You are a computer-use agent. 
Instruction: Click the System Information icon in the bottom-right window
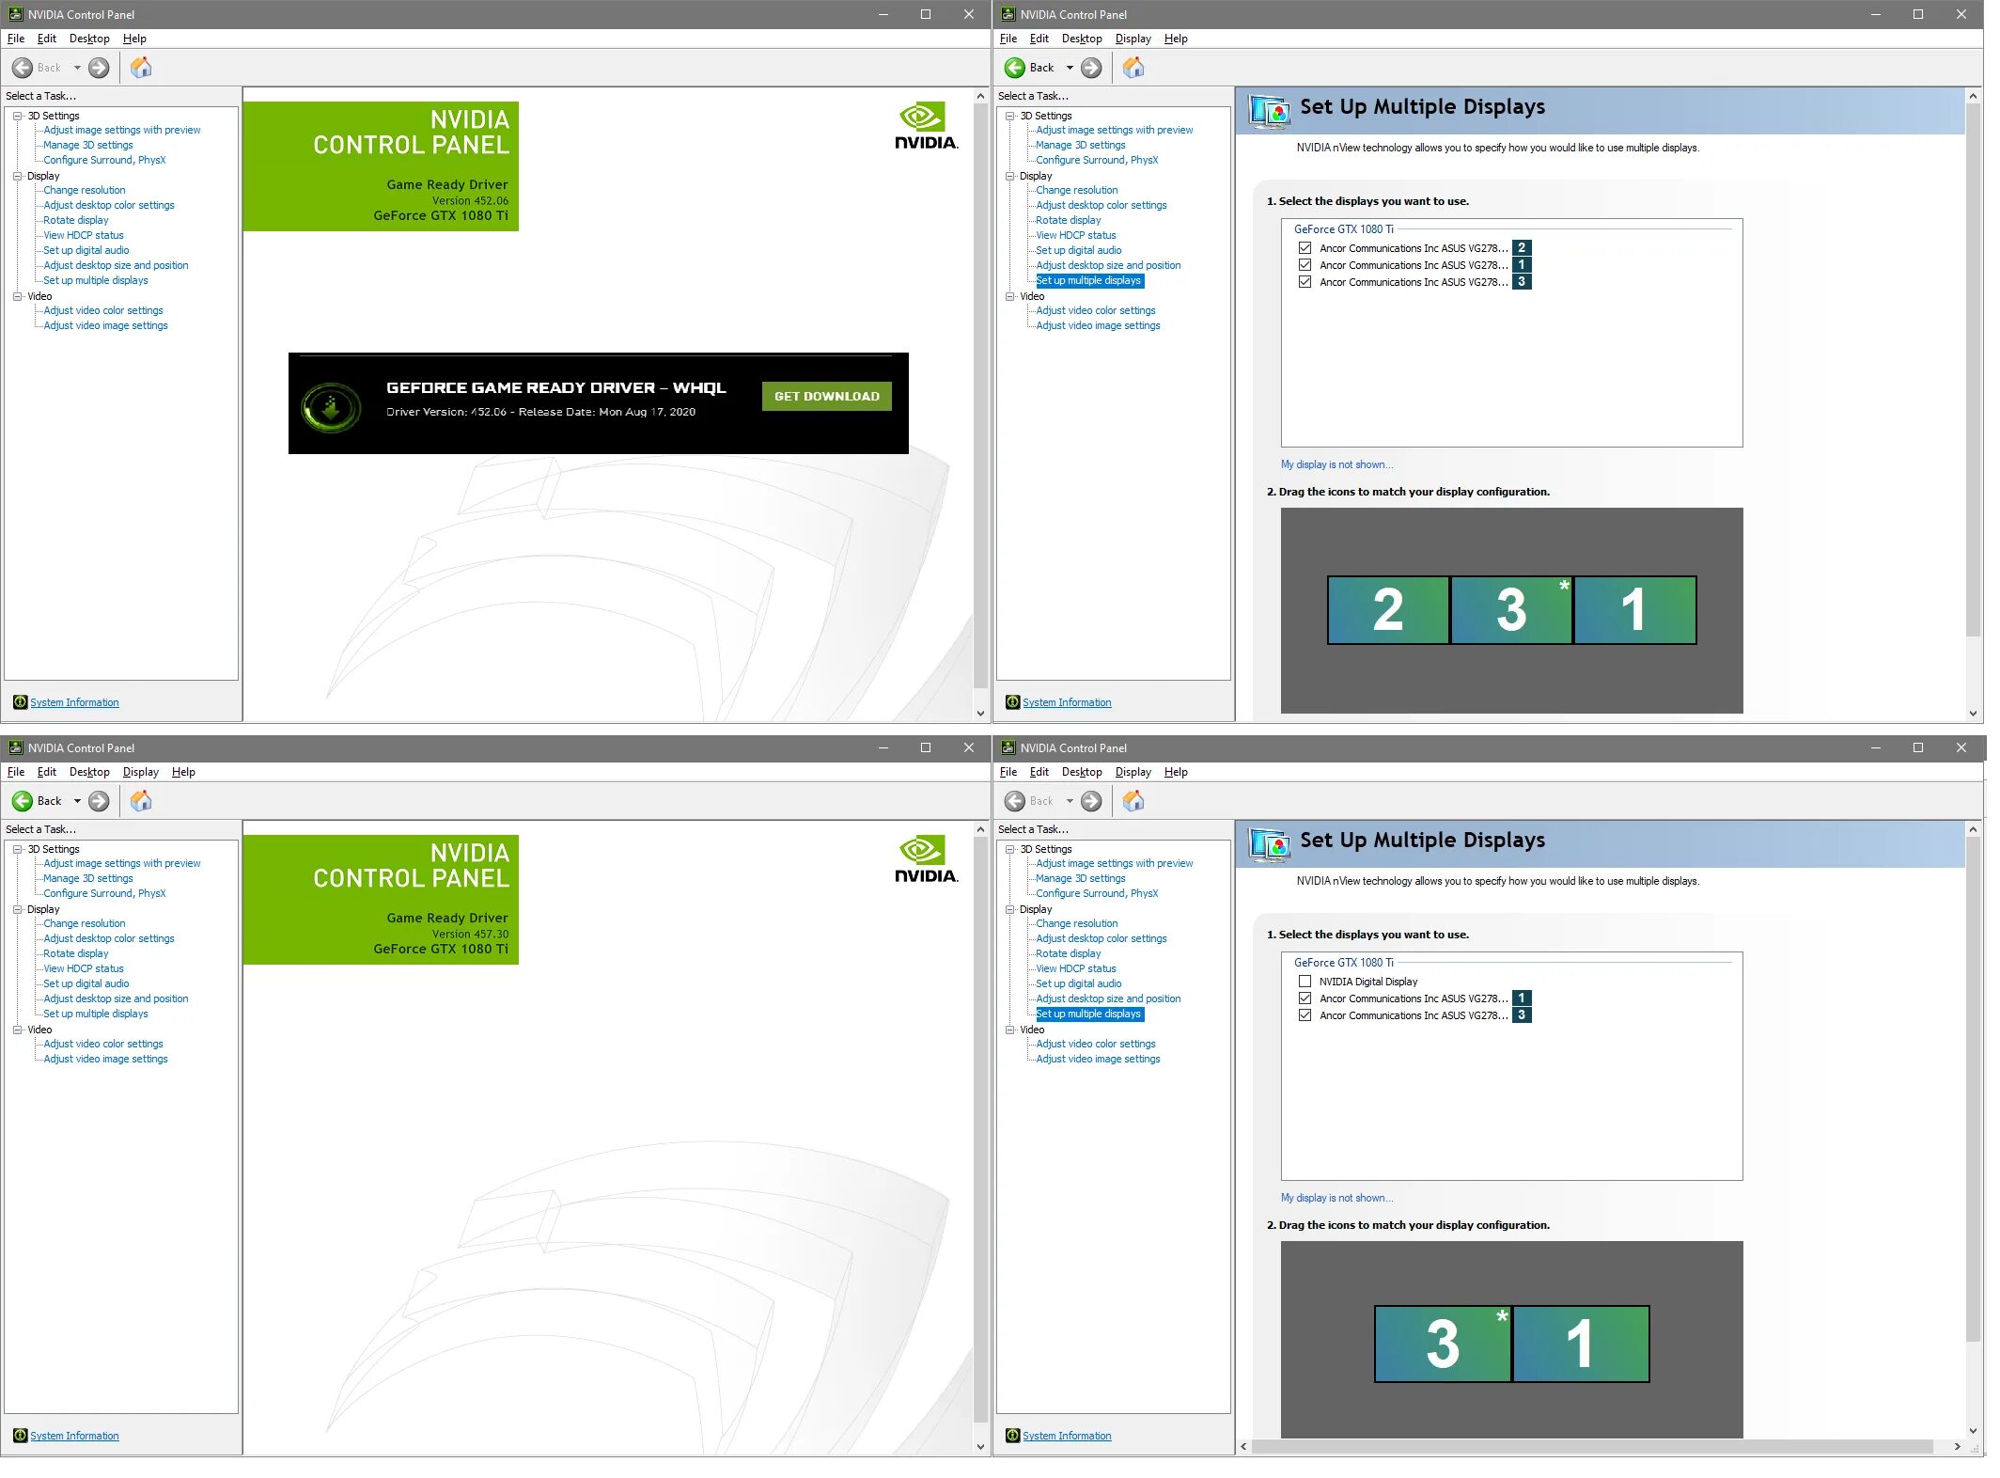[x=1012, y=1436]
